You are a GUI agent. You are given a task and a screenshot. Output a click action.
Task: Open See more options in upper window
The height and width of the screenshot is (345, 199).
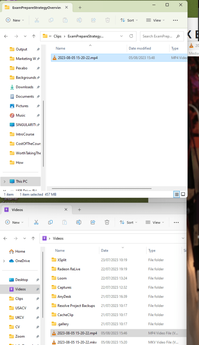pos(175,20)
